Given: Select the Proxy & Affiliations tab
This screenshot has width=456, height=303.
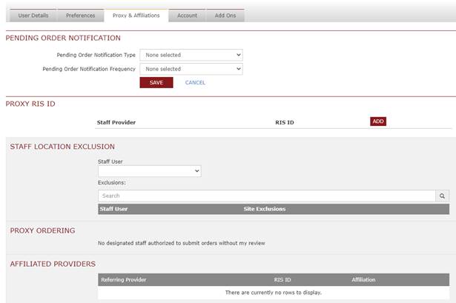Looking at the screenshot, I should tap(136, 16).
